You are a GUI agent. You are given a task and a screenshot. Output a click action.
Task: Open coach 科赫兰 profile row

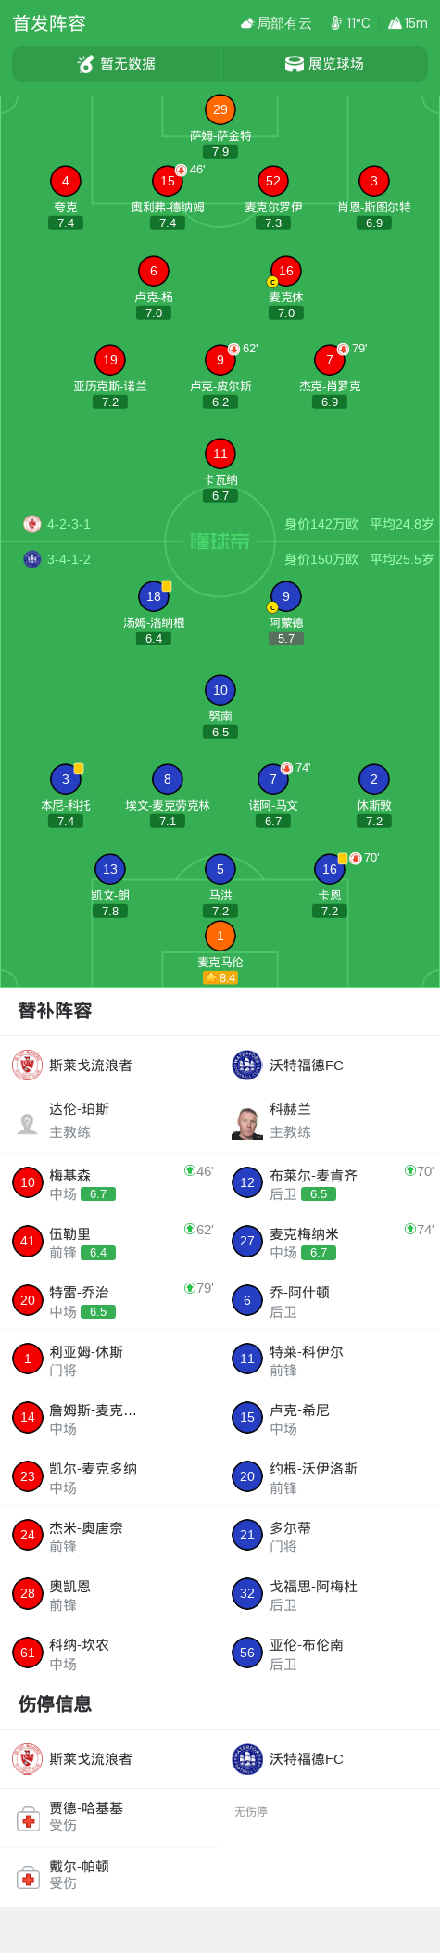click(x=330, y=1120)
